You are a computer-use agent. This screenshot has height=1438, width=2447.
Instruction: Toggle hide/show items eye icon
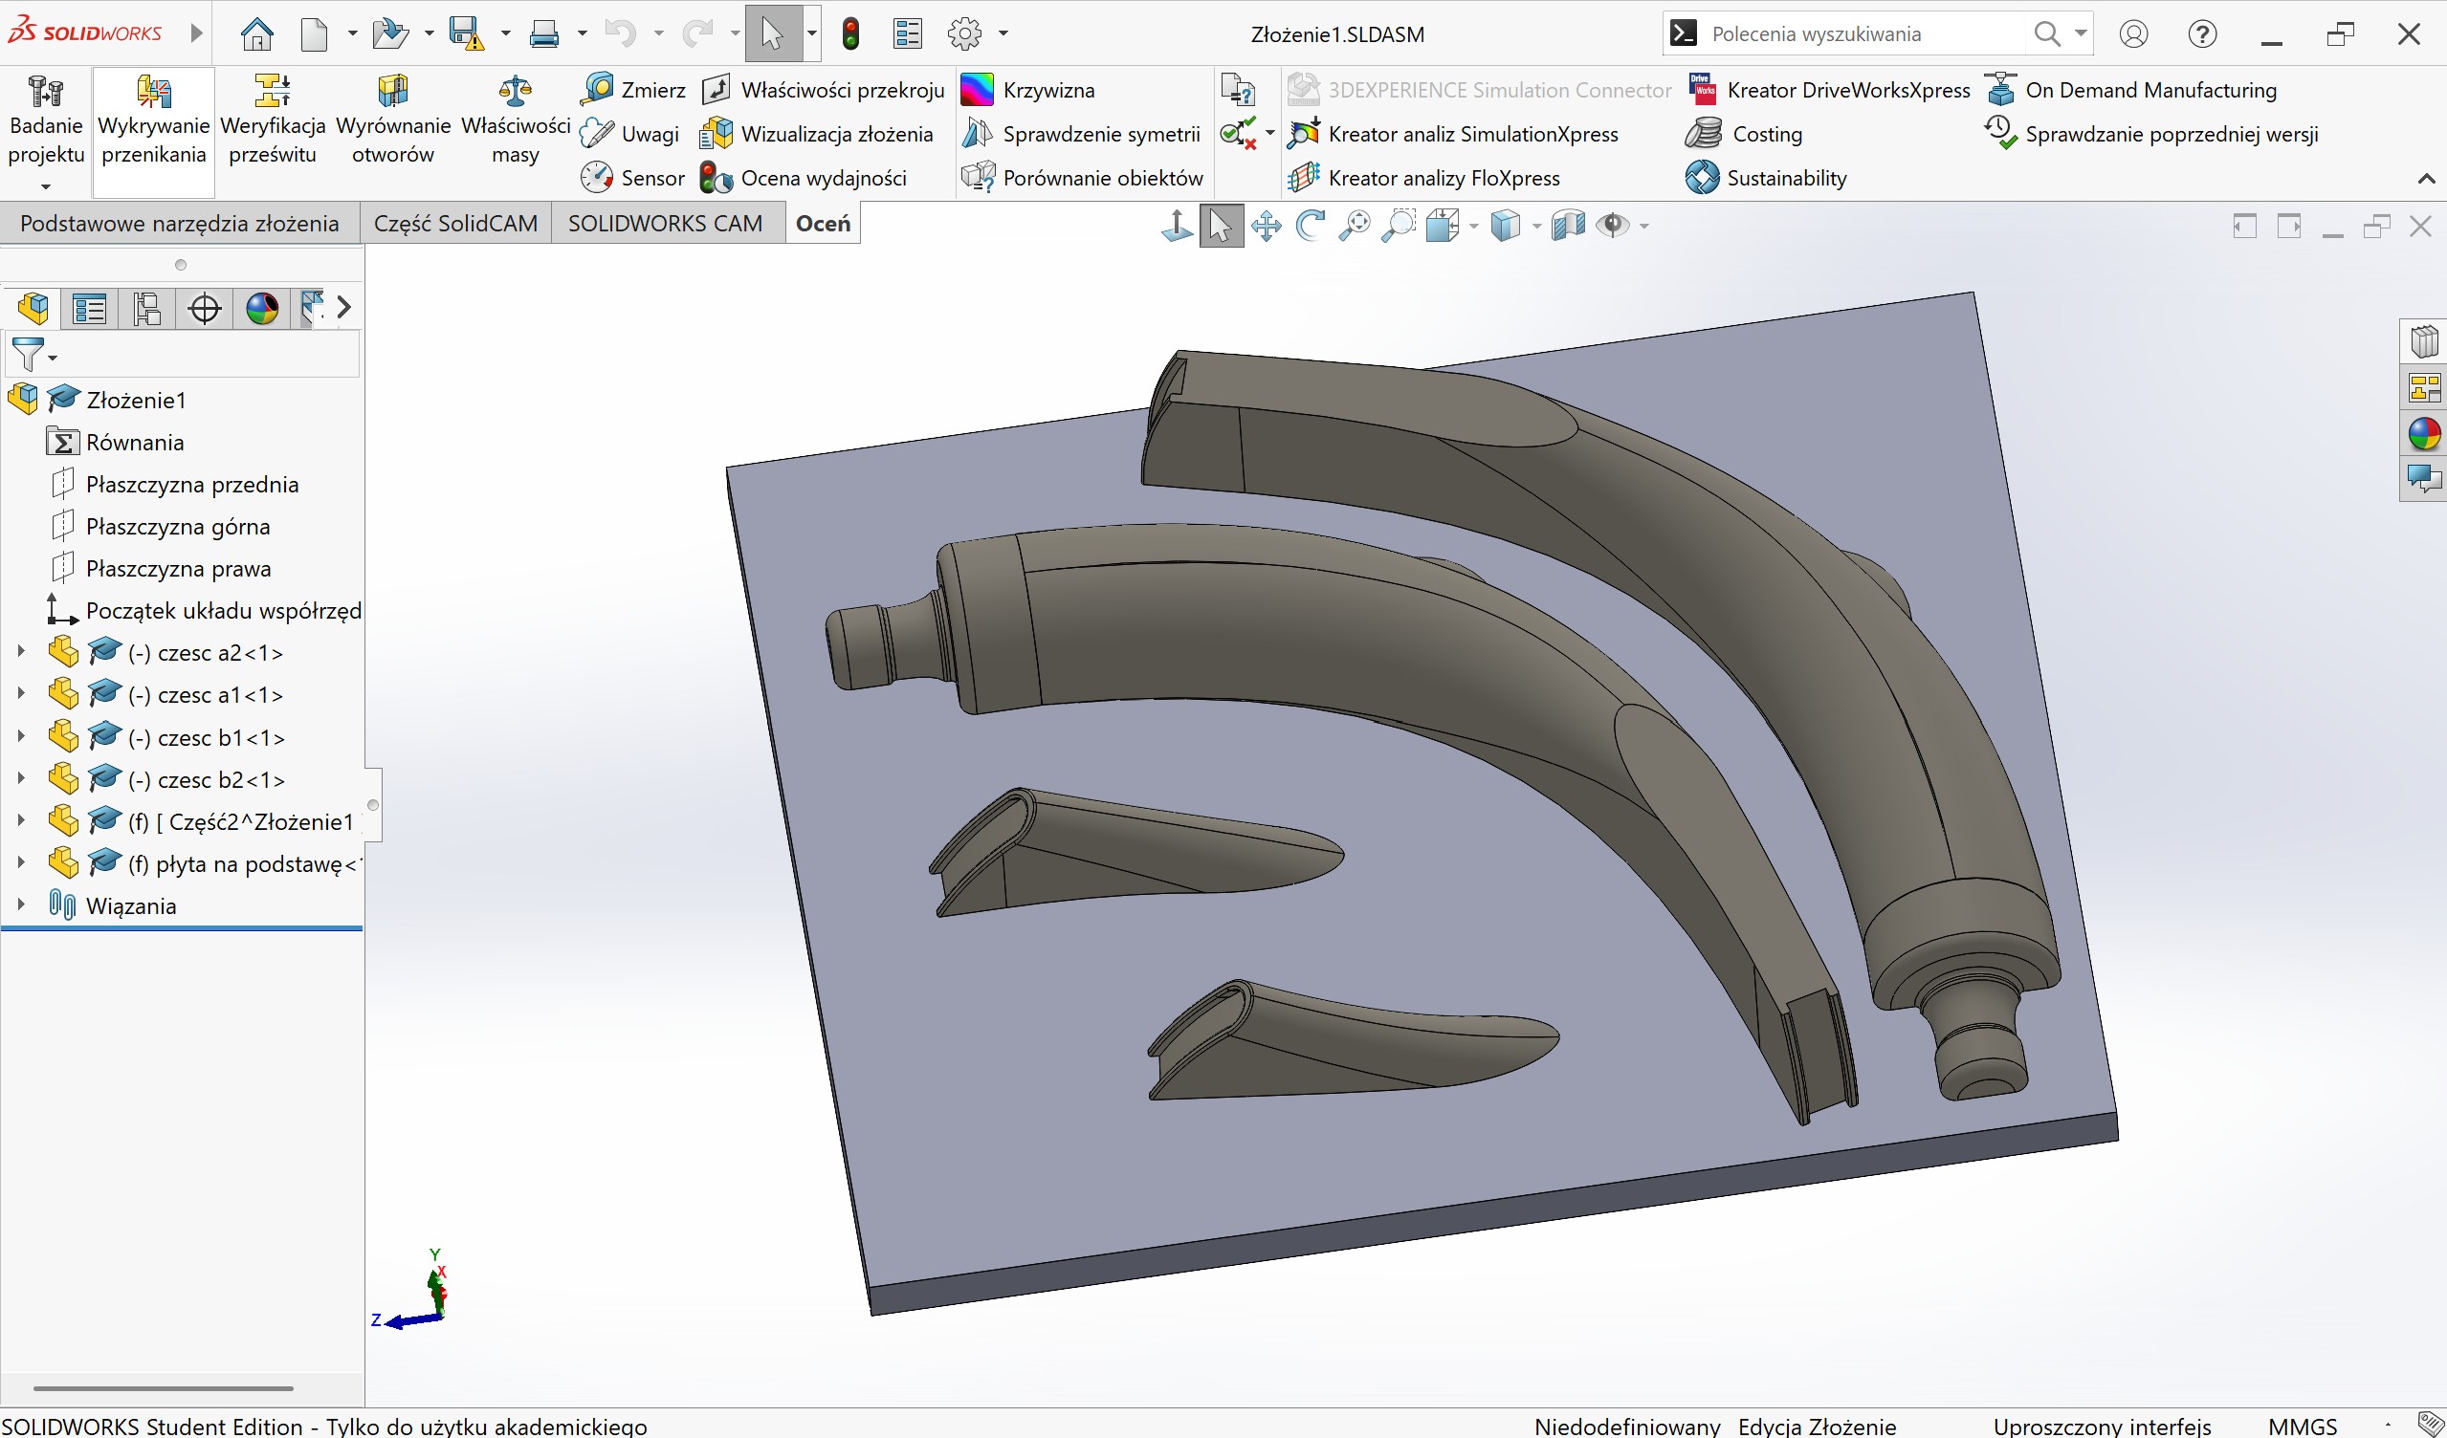pos(1613,226)
